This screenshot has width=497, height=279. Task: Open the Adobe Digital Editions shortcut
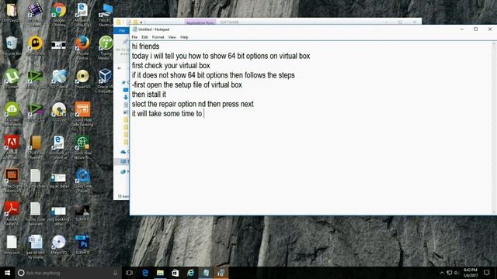coord(12,181)
